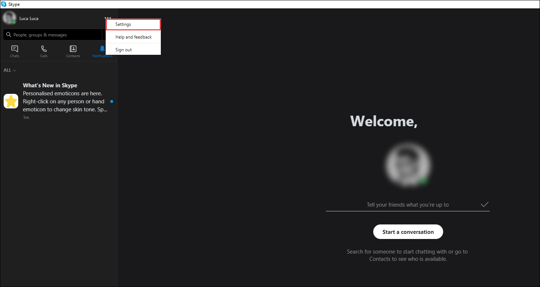Screen dimensions: 540x287
Task: Open Settings from the menu
Action: click(133, 24)
